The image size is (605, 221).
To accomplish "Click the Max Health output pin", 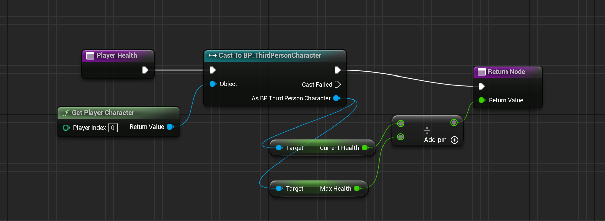I will (x=357, y=188).
